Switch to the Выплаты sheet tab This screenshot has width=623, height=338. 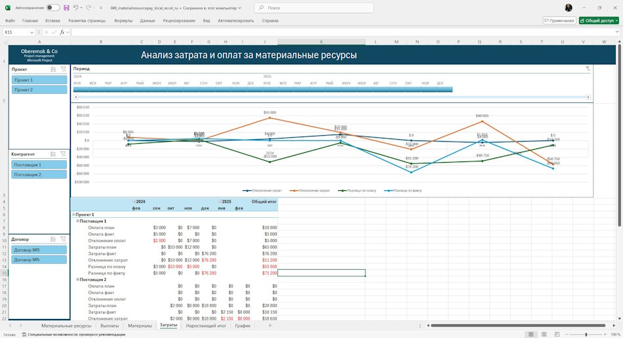(110, 326)
